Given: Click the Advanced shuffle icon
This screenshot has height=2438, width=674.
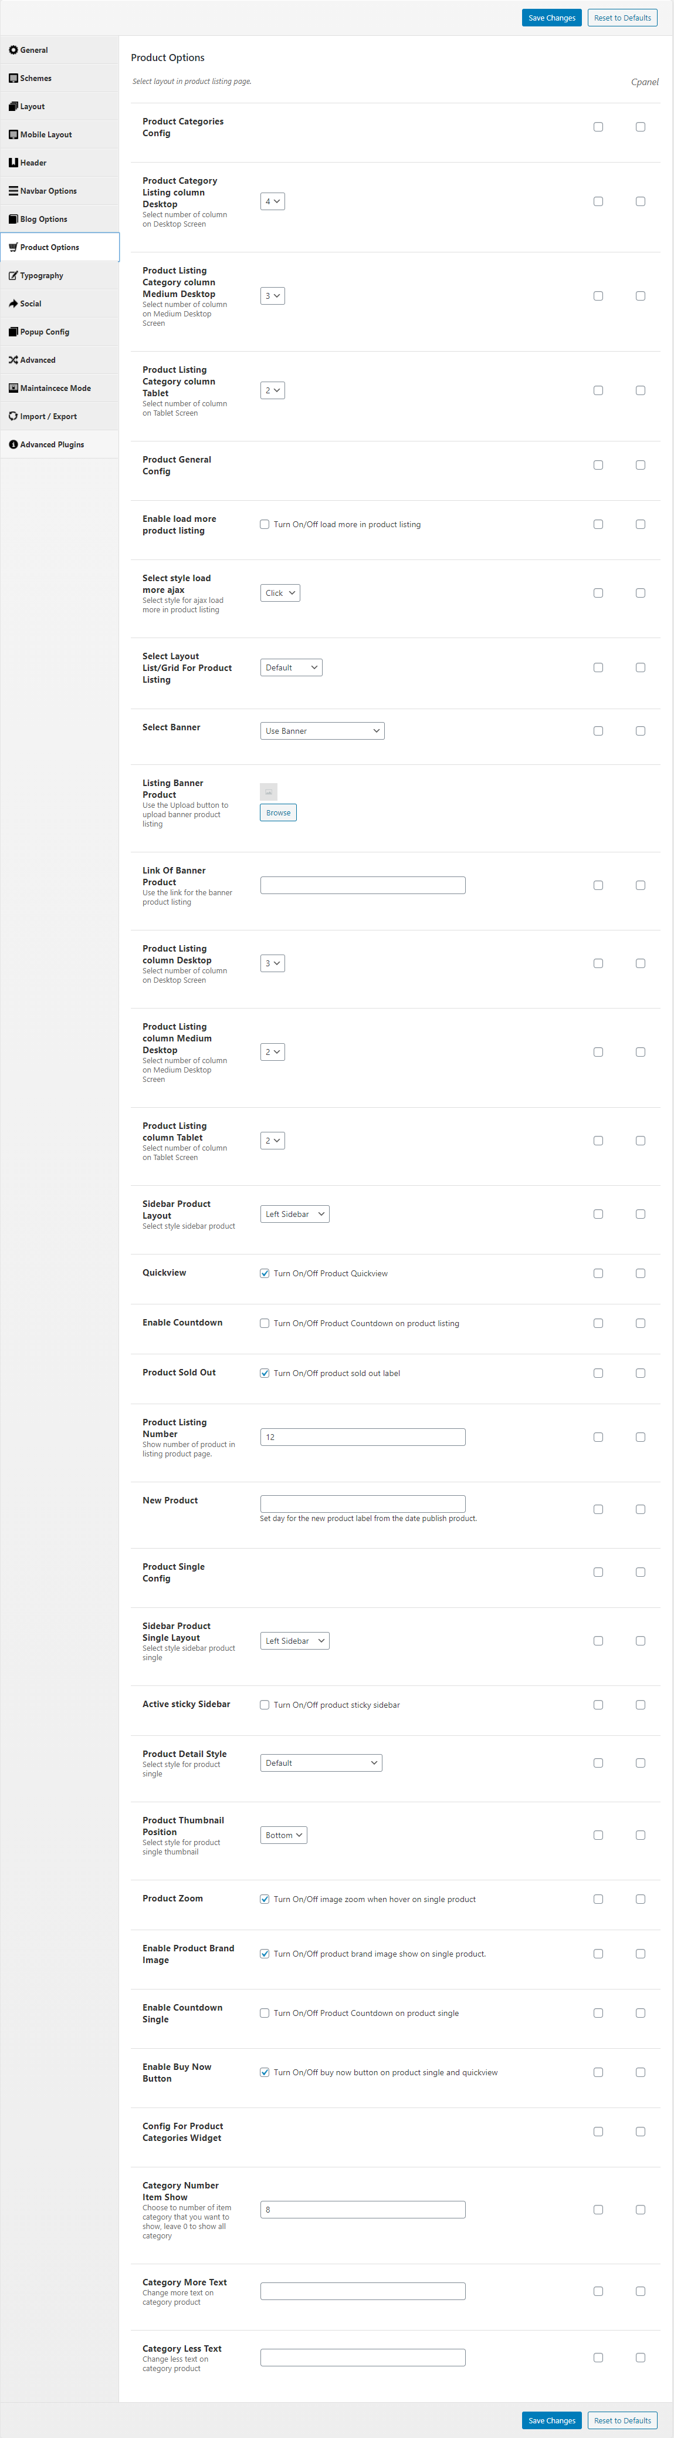Looking at the screenshot, I should (13, 360).
